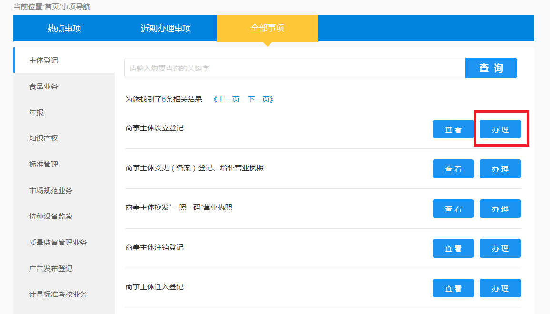
Task: Select 特种设备监察 in the sidebar
Action: pos(51,216)
